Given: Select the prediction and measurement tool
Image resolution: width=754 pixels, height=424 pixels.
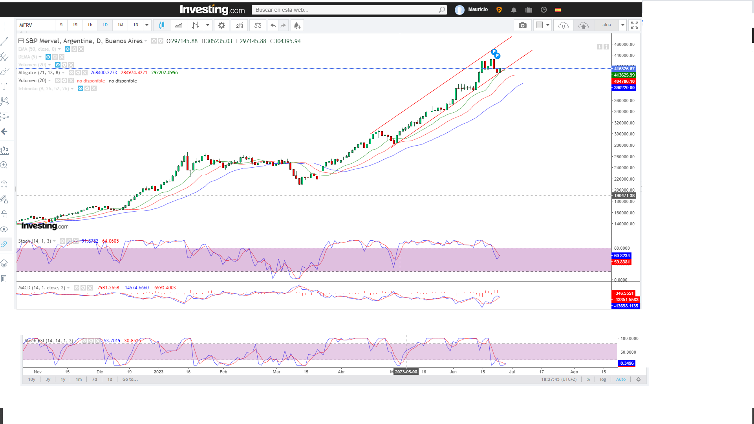Looking at the screenshot, I should (4, 116).
